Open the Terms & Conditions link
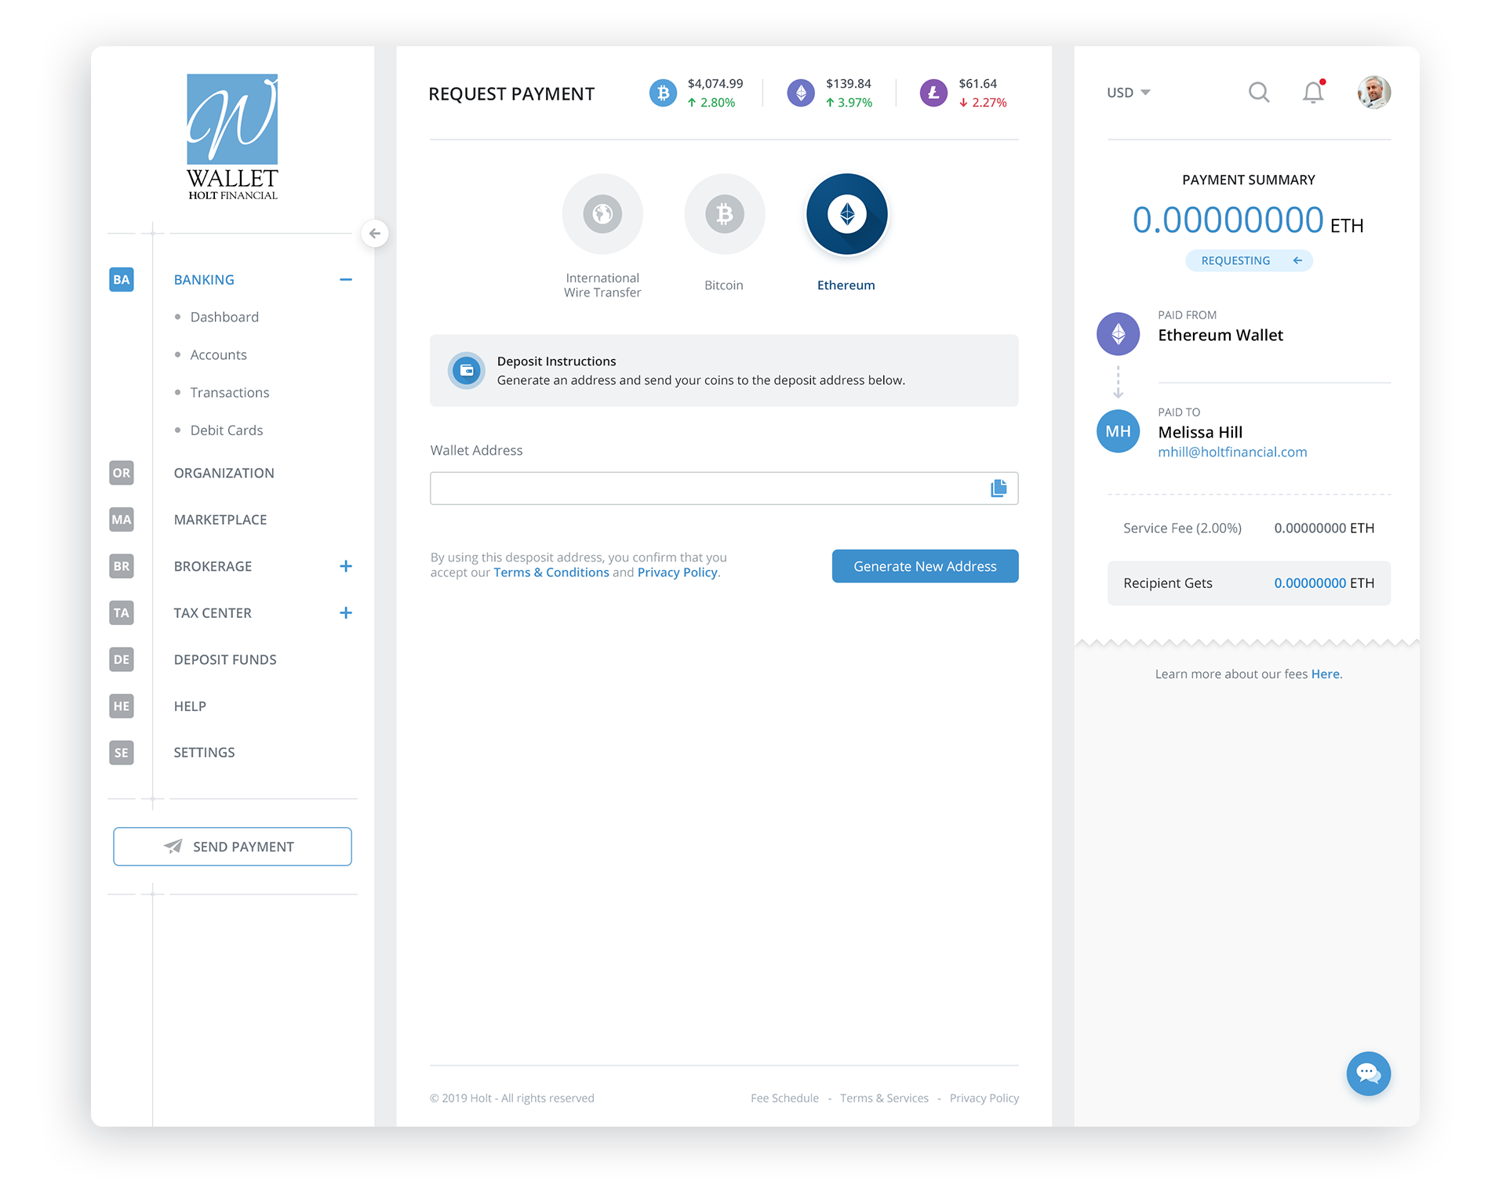 click(x=551, y=572)
